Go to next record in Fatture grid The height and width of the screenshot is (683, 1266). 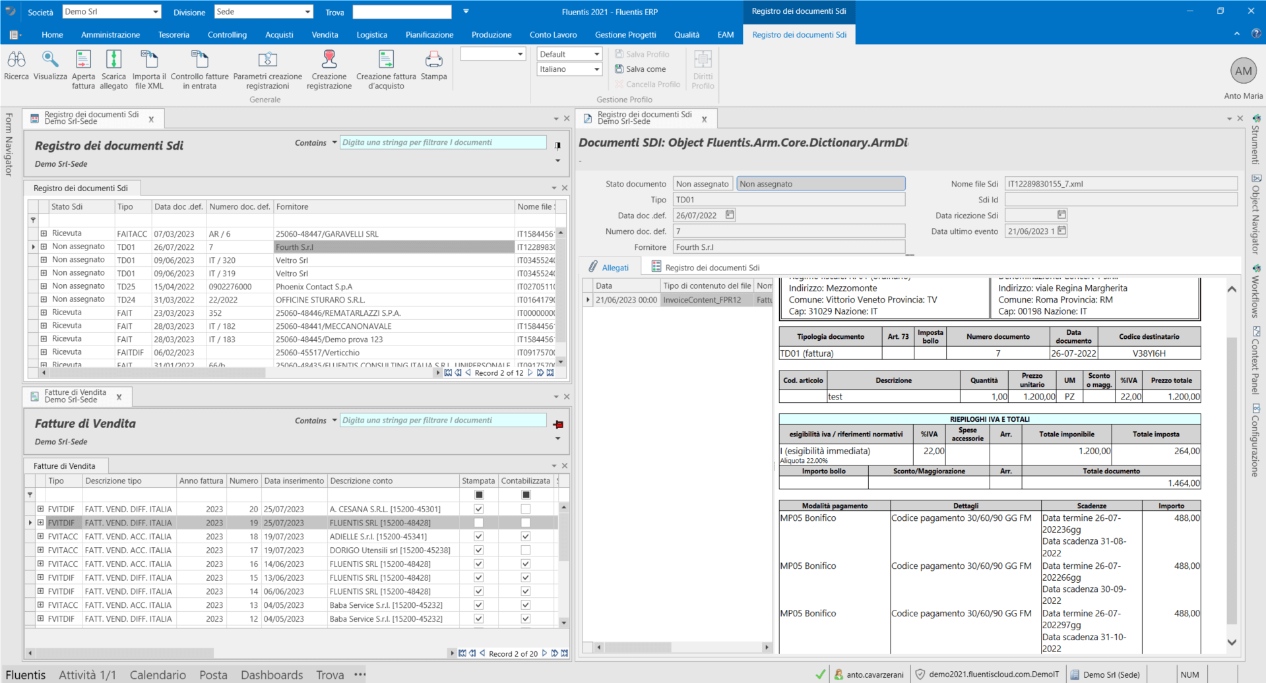(x=544, y=653)
